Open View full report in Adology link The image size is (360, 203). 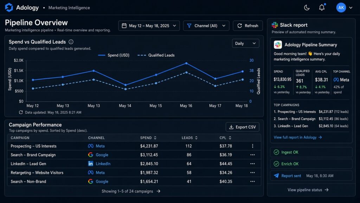(298, 137)
